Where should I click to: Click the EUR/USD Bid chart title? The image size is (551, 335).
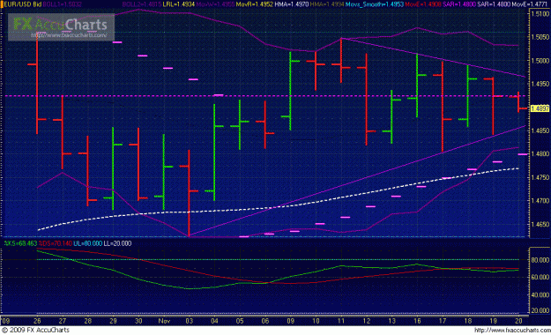point(23,4)
